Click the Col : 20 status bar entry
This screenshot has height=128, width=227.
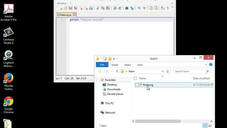(x=69, y=78)
